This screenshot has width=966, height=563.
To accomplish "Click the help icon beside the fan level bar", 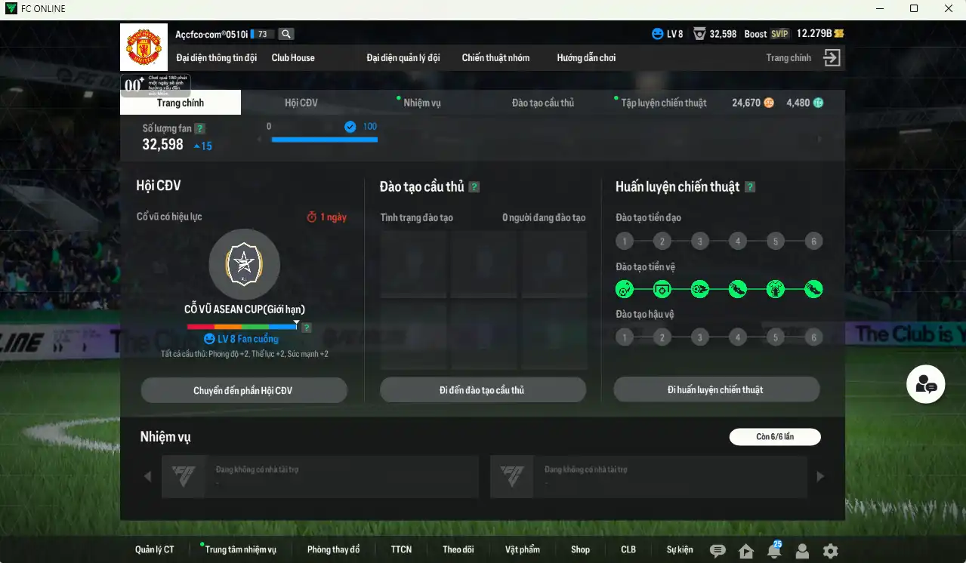I will click(306, 328).
